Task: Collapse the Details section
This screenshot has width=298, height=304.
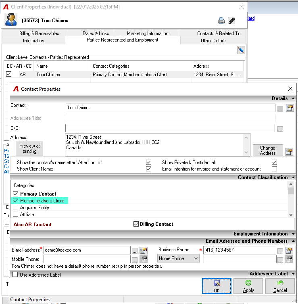Action: click(293, 98)
